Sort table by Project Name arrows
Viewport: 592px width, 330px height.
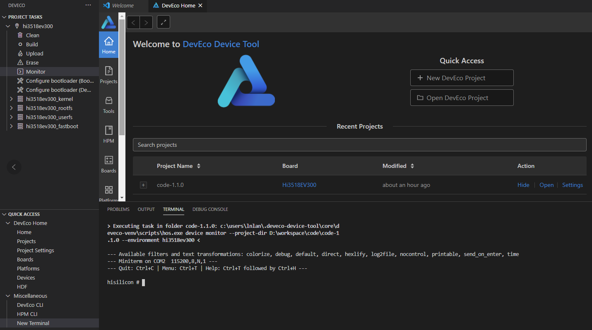pyautogui.click(x=199, y=166)
